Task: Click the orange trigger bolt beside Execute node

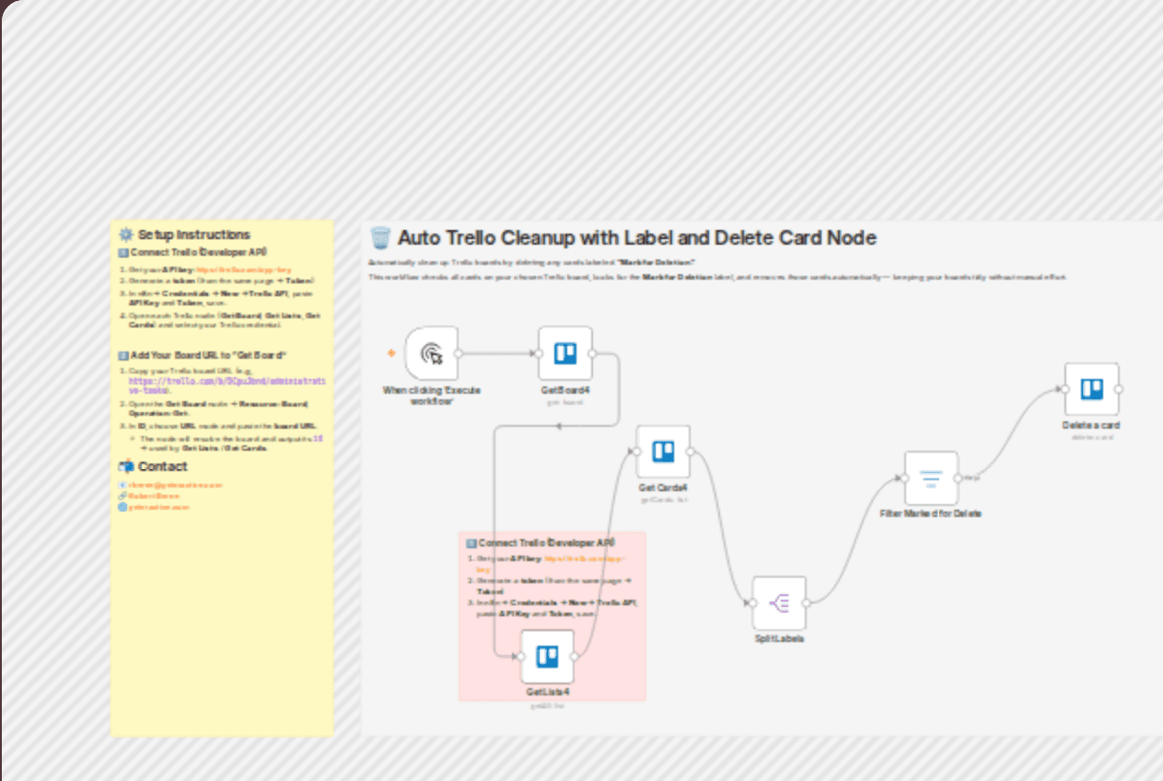Action: 391,352
